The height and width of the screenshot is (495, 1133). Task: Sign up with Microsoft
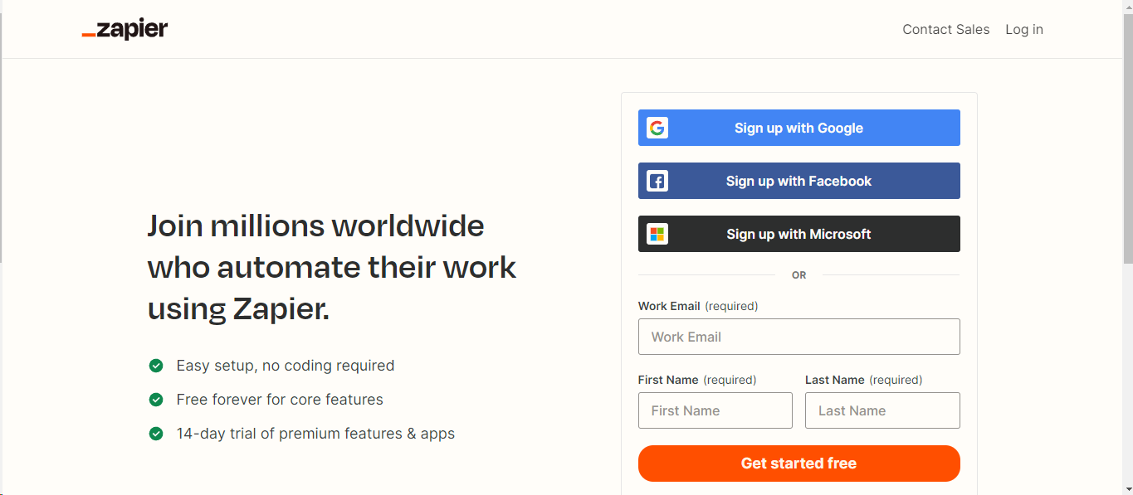click(x=798, y=234)
